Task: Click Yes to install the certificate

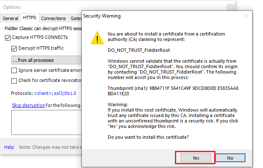Action: pyautogui.click(x=196, y=158)
